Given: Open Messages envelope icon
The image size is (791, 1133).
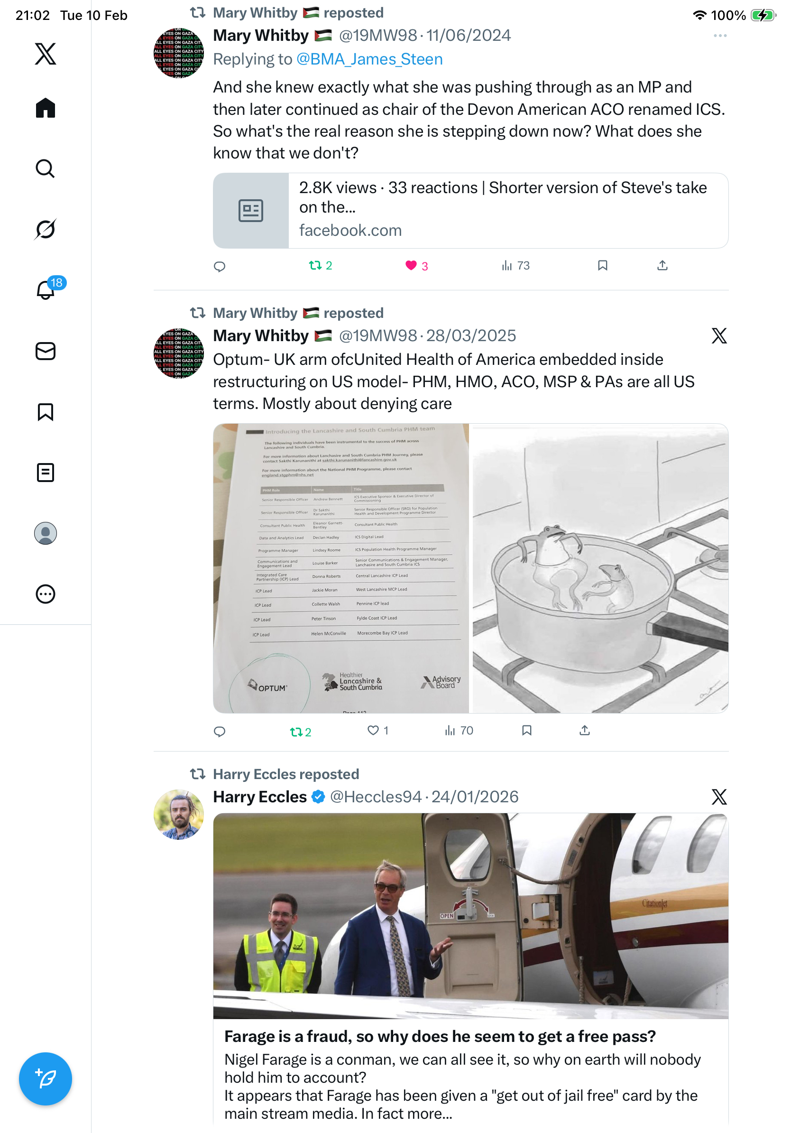Looking at the screenshot, I should tap(46, 351).
